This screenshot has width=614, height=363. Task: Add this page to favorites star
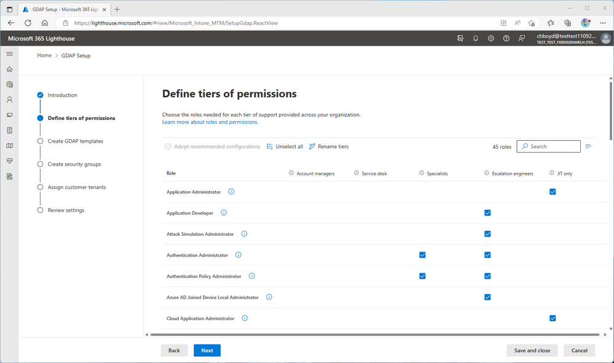click(x=532, y=23)
